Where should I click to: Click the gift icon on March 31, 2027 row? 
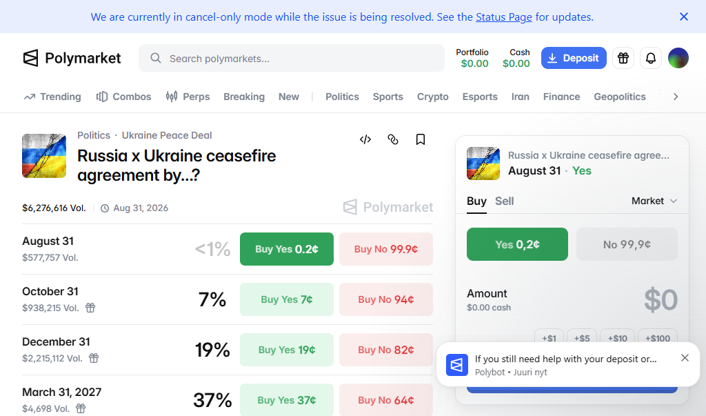81,408
